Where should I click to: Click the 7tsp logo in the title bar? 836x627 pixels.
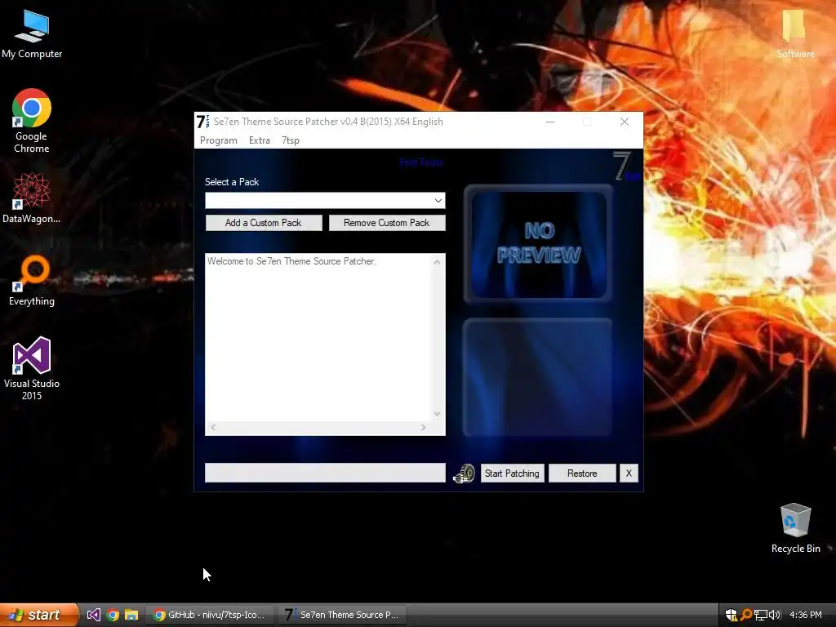[202, 122]
